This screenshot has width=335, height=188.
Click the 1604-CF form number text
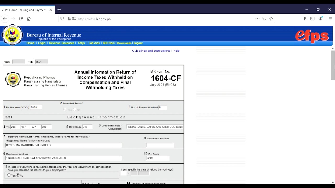[166, 78]
